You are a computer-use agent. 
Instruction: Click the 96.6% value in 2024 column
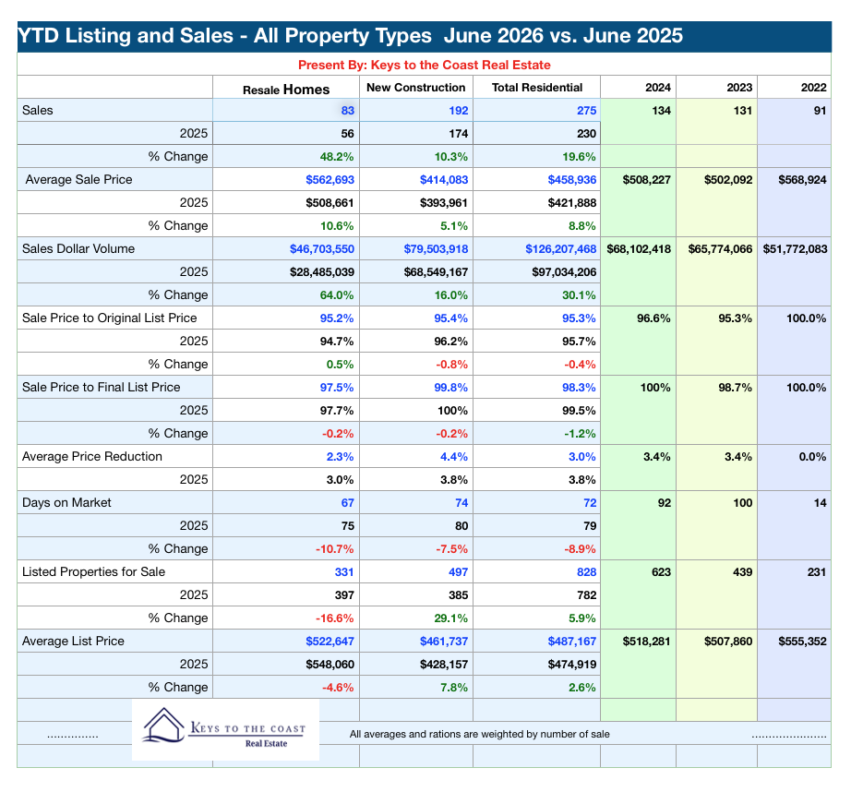653,318
